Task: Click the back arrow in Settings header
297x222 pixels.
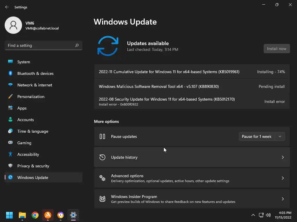Action: pyautogui.click(x=7, y=7)
